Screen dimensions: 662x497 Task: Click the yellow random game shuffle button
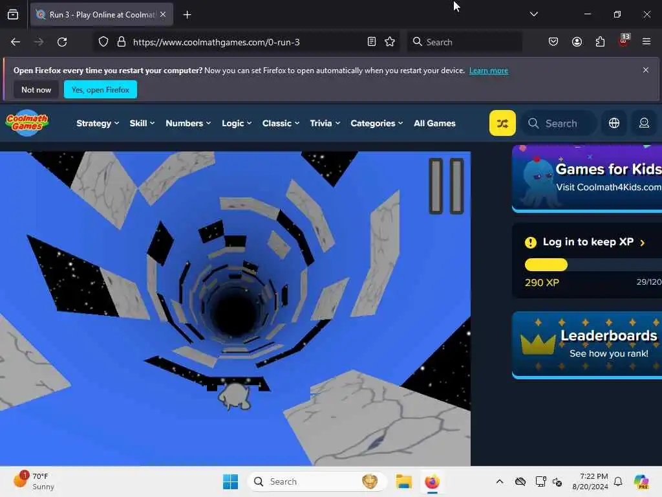502,123
